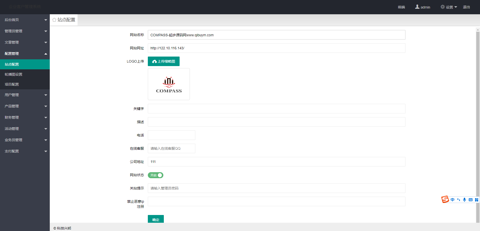Open the 用户管理 sidebar item
480x231 pixels.
point(25,95)
